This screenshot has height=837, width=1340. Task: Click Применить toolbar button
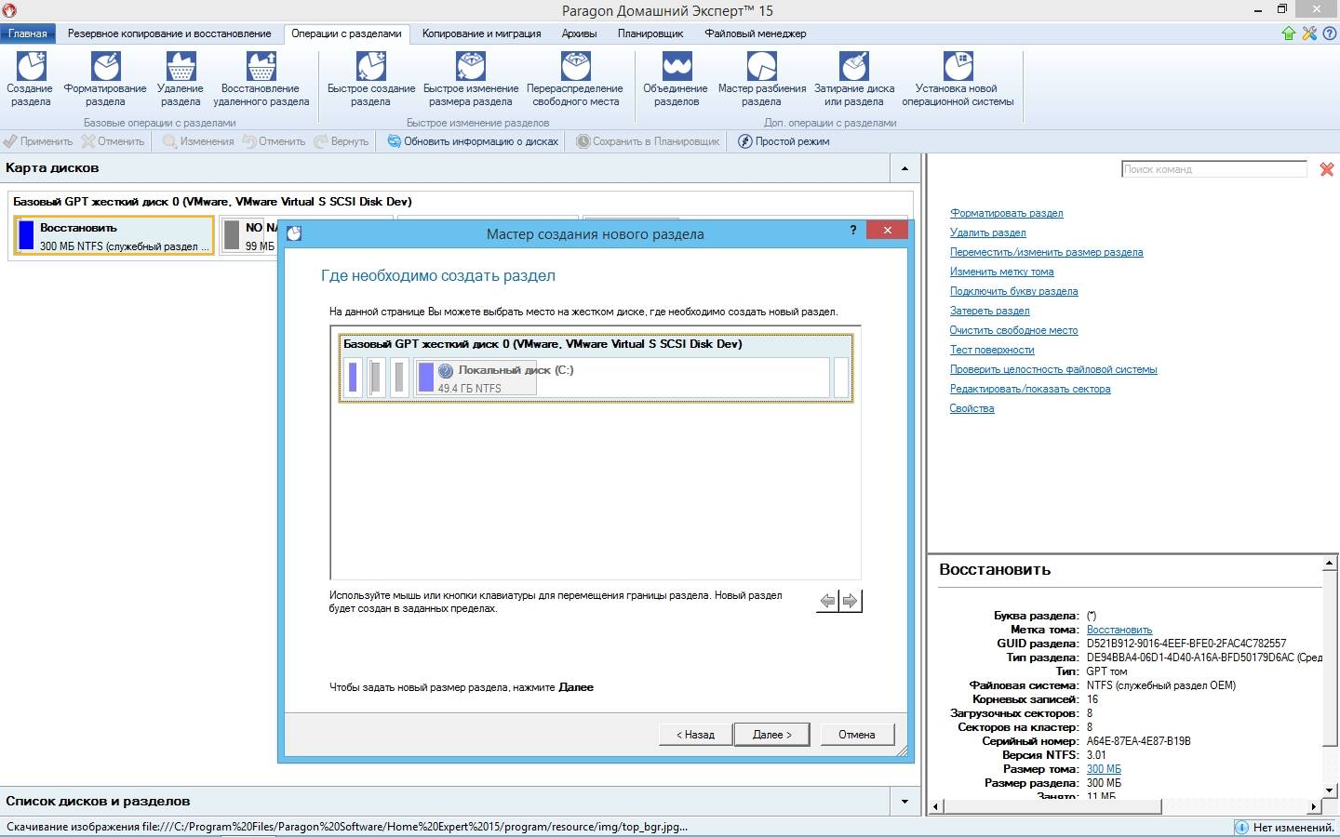tap(38, 141)
